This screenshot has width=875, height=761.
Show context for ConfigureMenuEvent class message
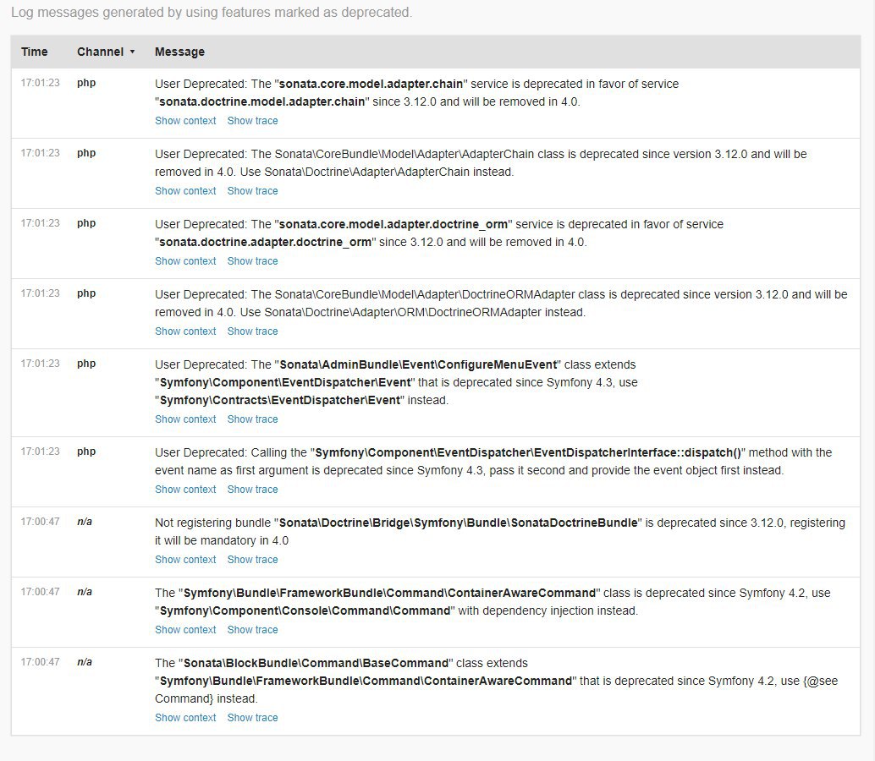(x=185, y=419)
